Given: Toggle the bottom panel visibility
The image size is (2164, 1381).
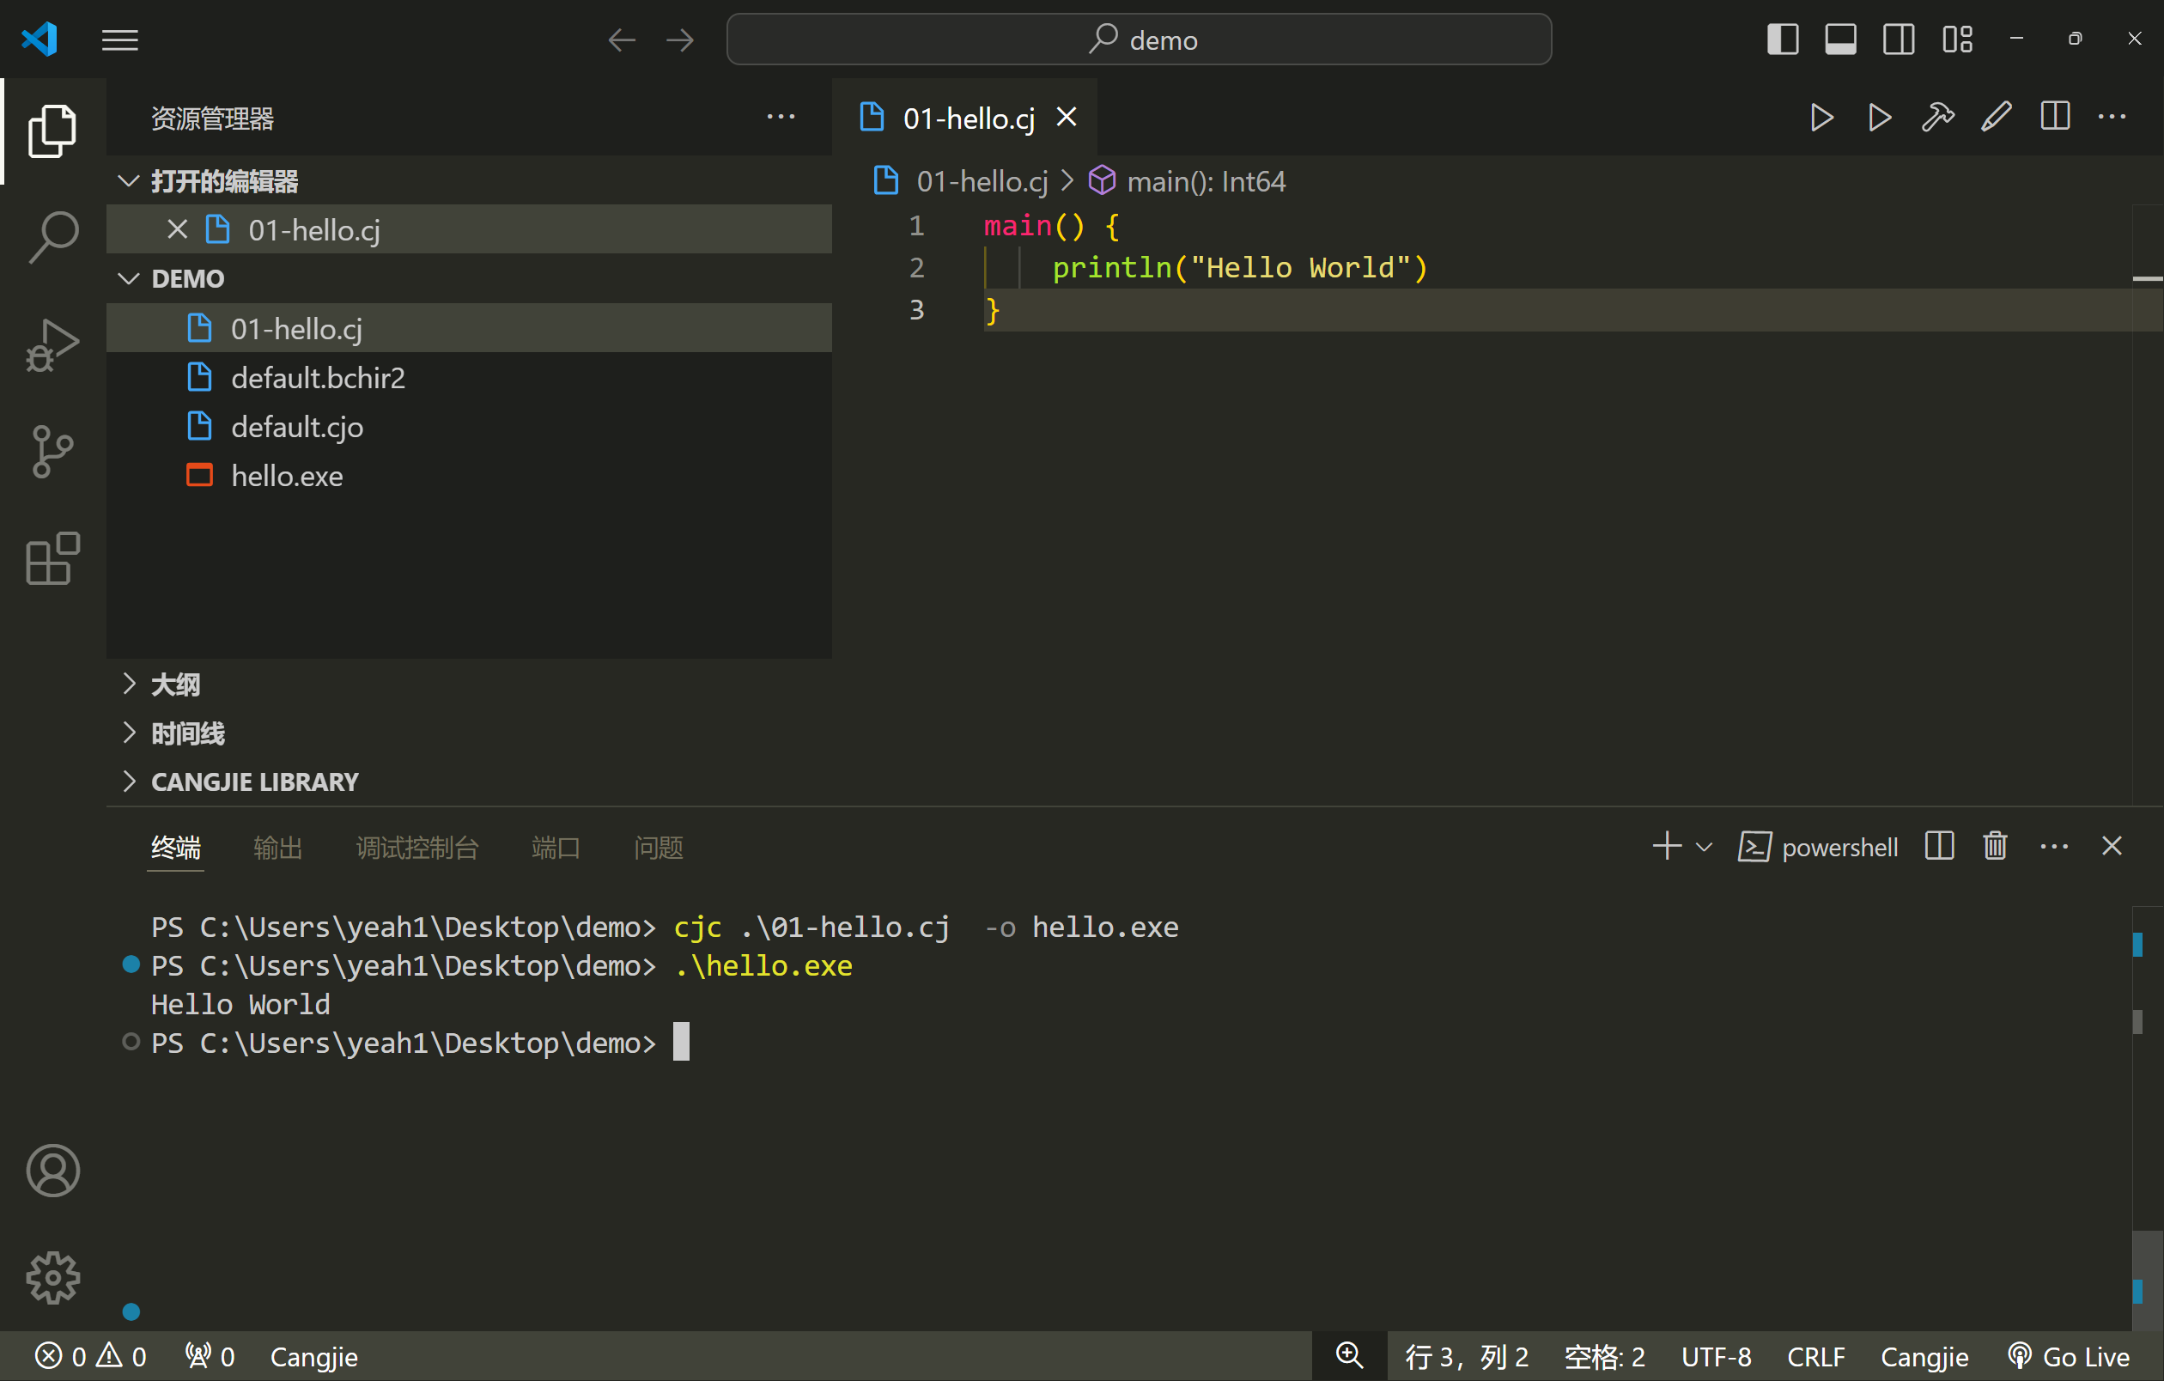Looking at the screenshot, I should click(1839, 40).
